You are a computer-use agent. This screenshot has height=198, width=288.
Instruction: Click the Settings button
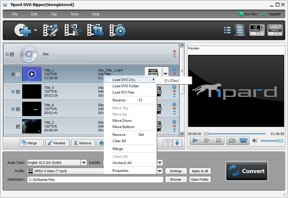coord(176,171)
